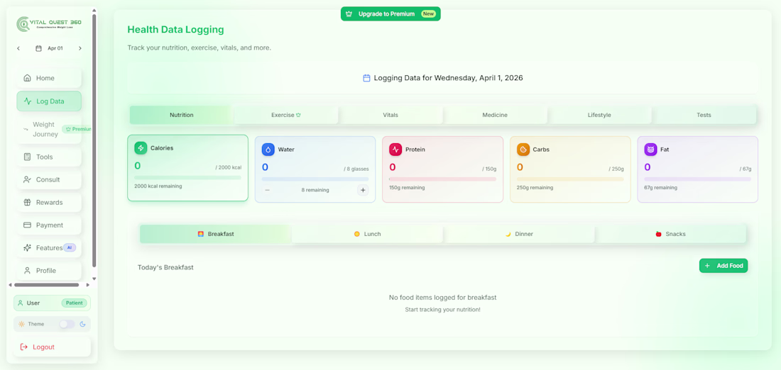Screen dimensions: 781x370
Task: Open Features in the sidebar
Action: coord(49,247)
